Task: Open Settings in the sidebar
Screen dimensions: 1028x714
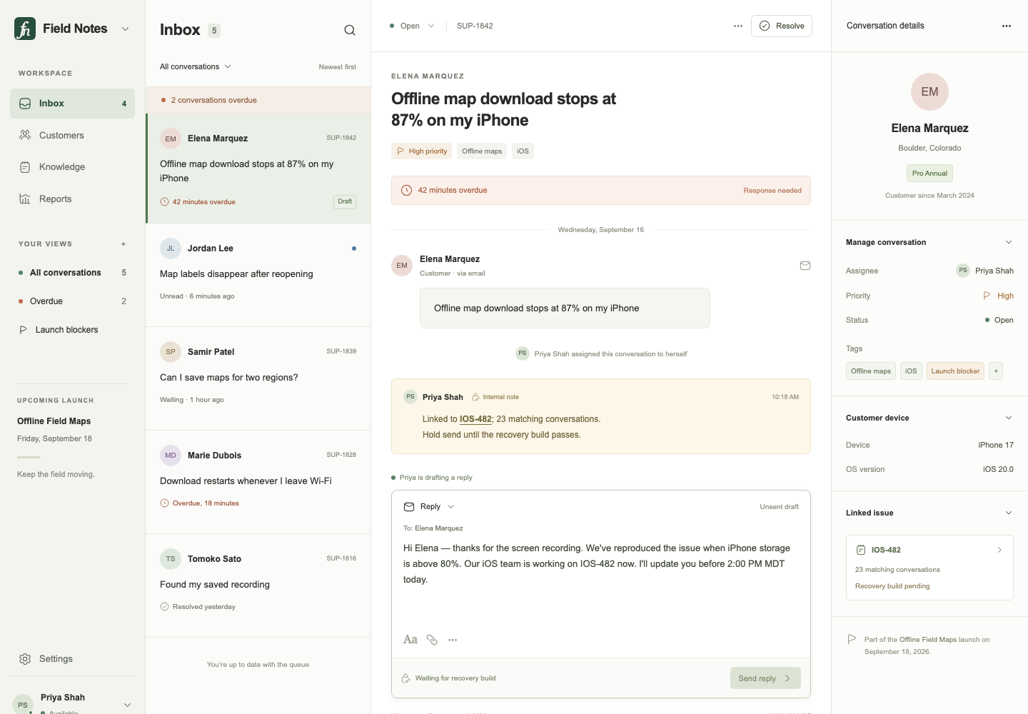Action: click(72, 659)
